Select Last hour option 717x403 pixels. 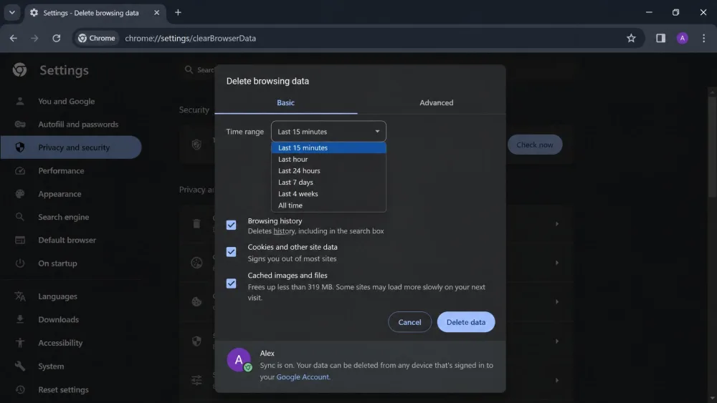pos(328,160)
